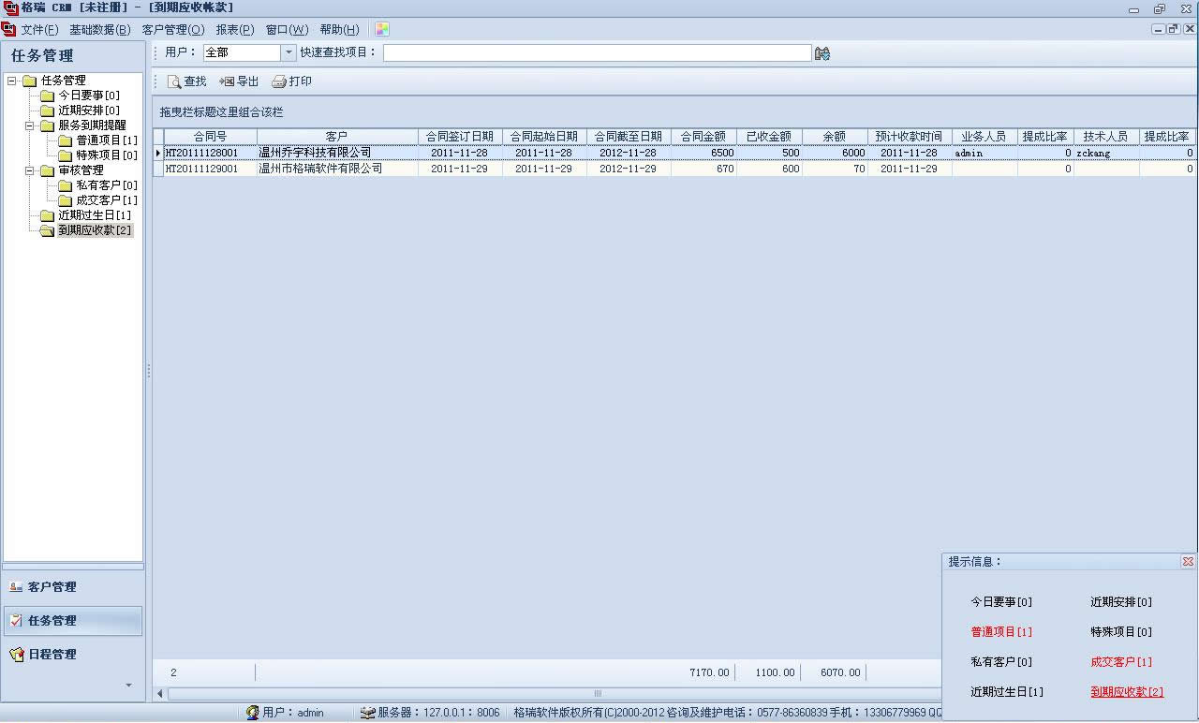Open the 基础数据 menu
Image resolution: width=1199 pixels, height=723 pixels.
pos(99,29)
